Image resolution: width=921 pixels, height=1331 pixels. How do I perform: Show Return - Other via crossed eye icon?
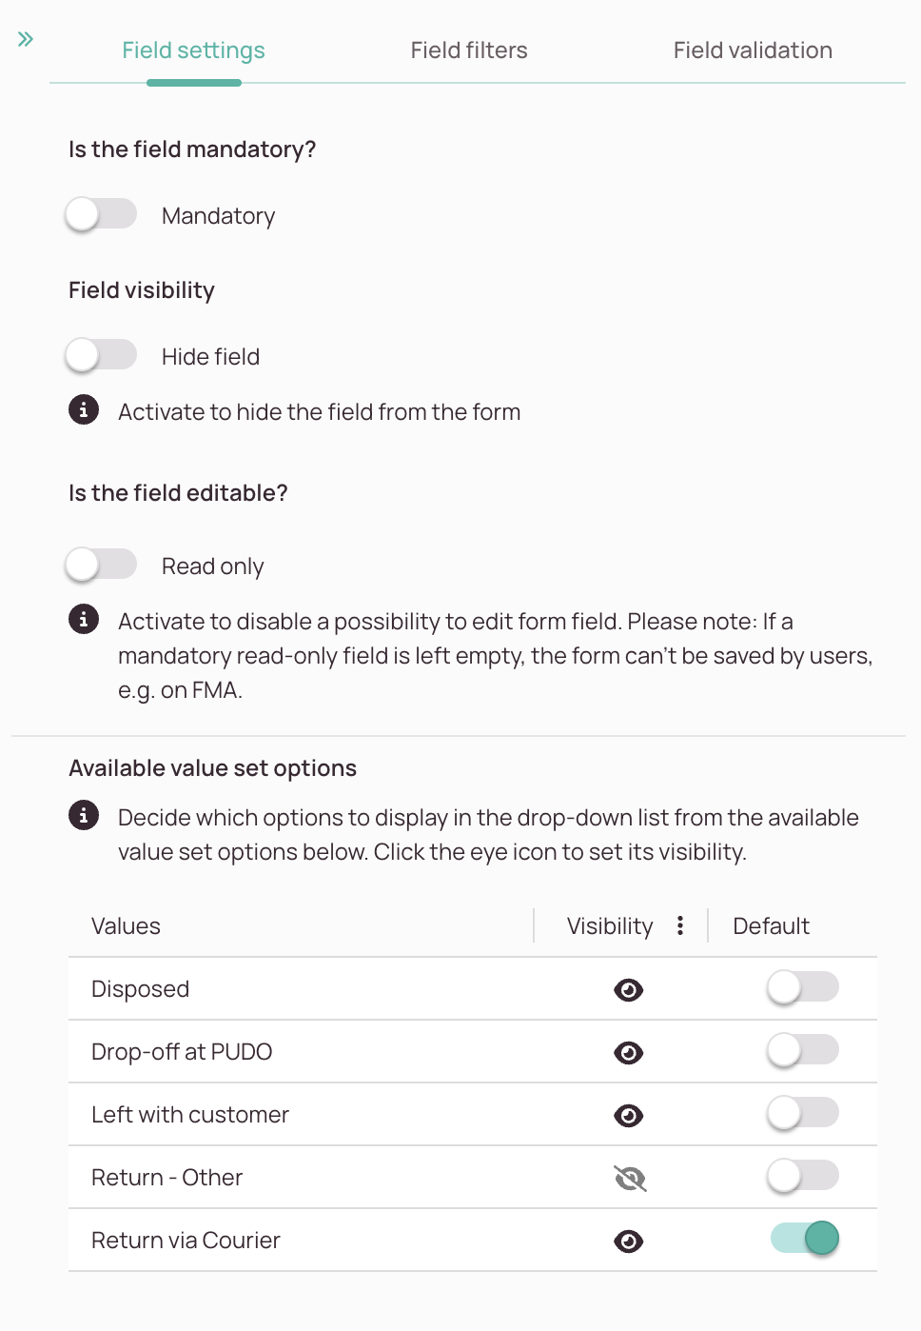630,1179
